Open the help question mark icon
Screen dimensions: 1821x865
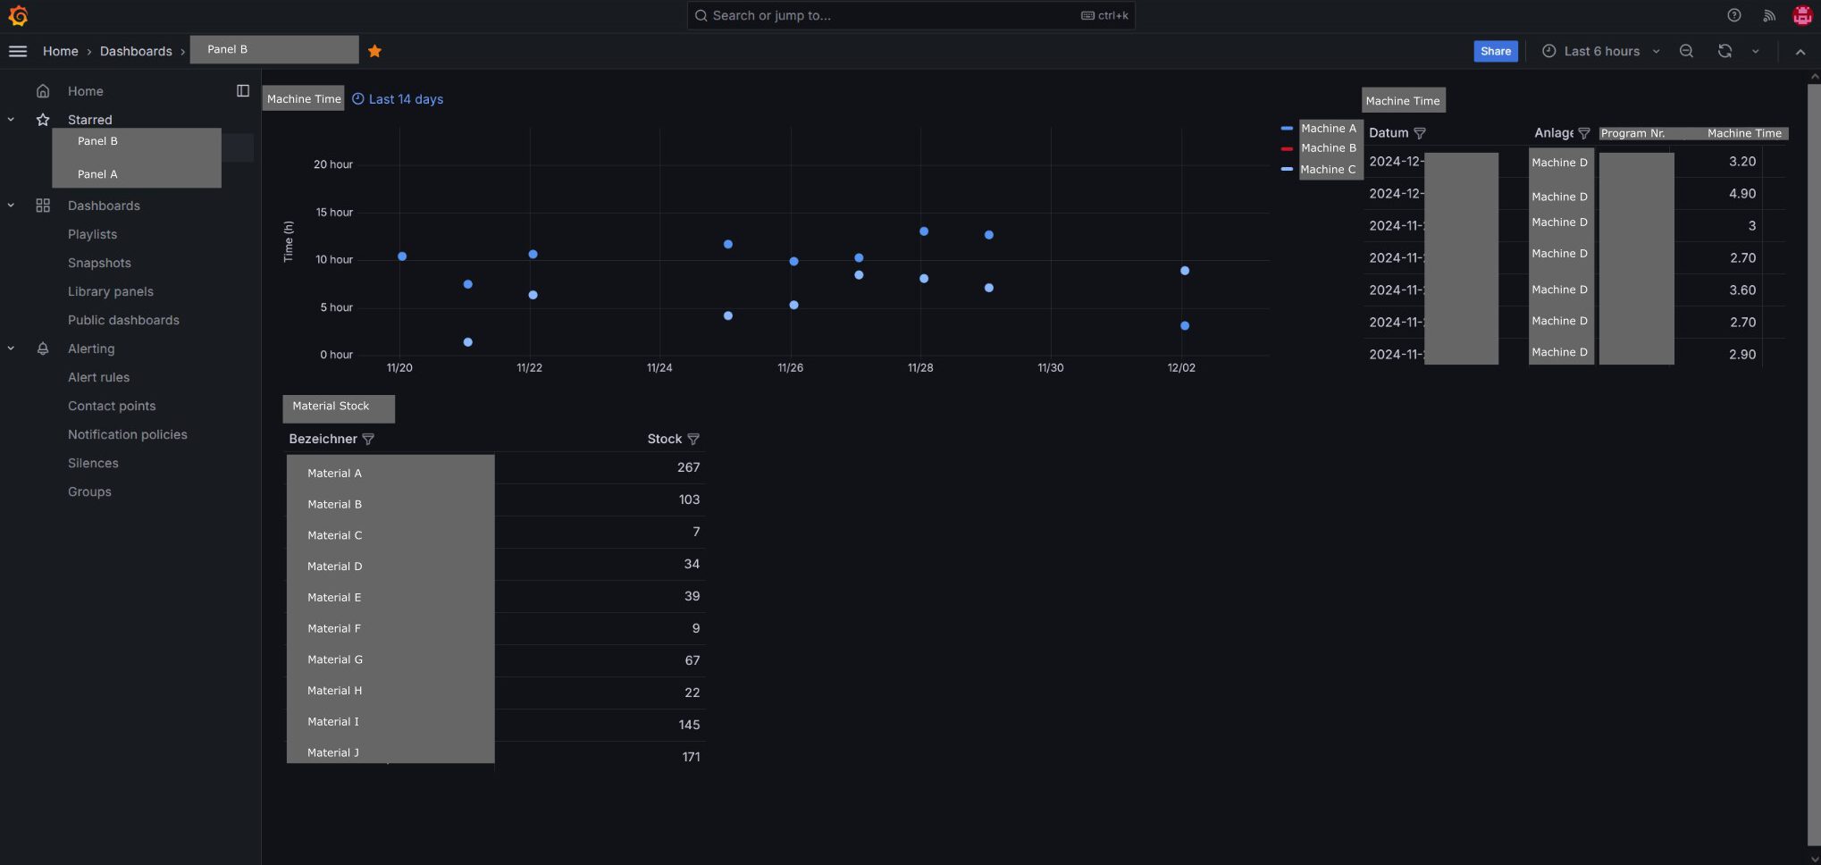tap(1733, 15)
